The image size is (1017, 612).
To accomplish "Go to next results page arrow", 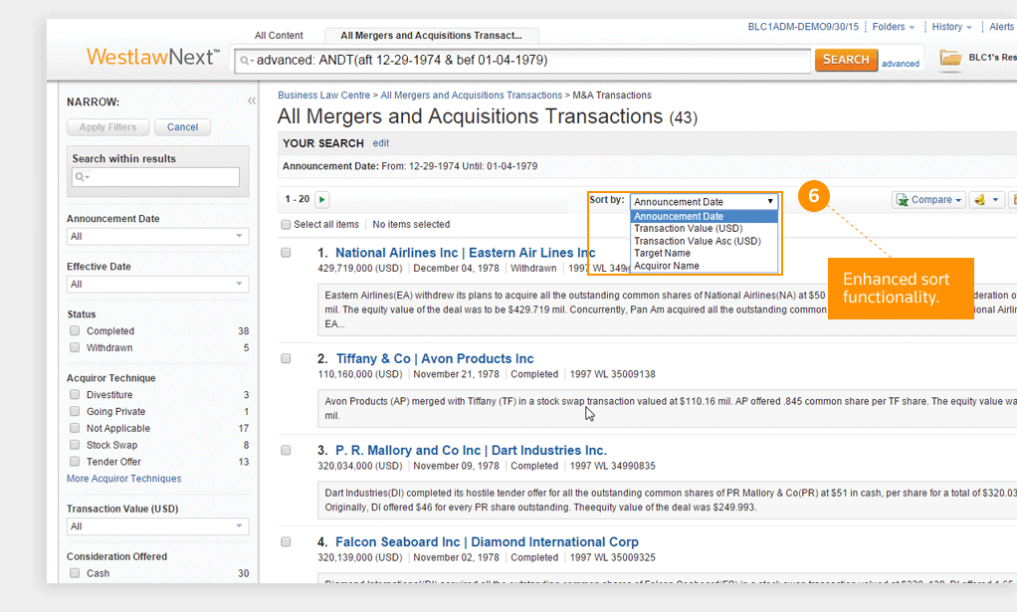I will coord(321,200).
